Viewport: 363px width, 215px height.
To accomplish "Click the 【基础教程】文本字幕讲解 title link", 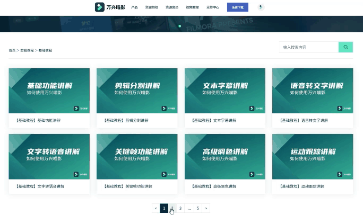I will point(214,120).
